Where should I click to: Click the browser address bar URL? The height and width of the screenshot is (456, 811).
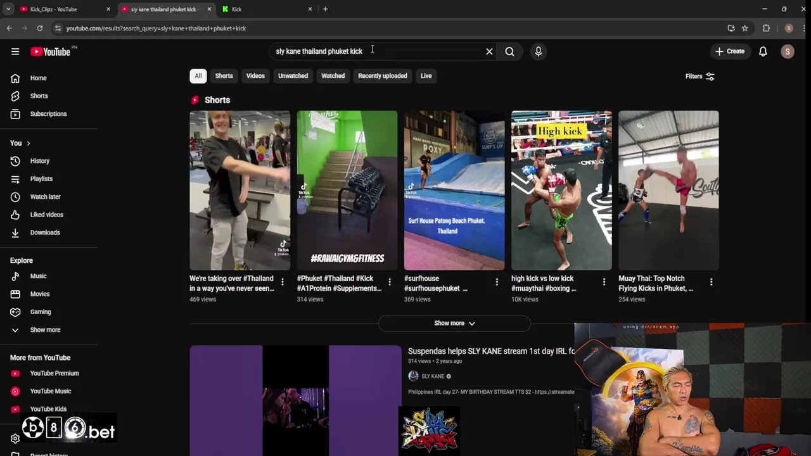(x=156, y=28)
